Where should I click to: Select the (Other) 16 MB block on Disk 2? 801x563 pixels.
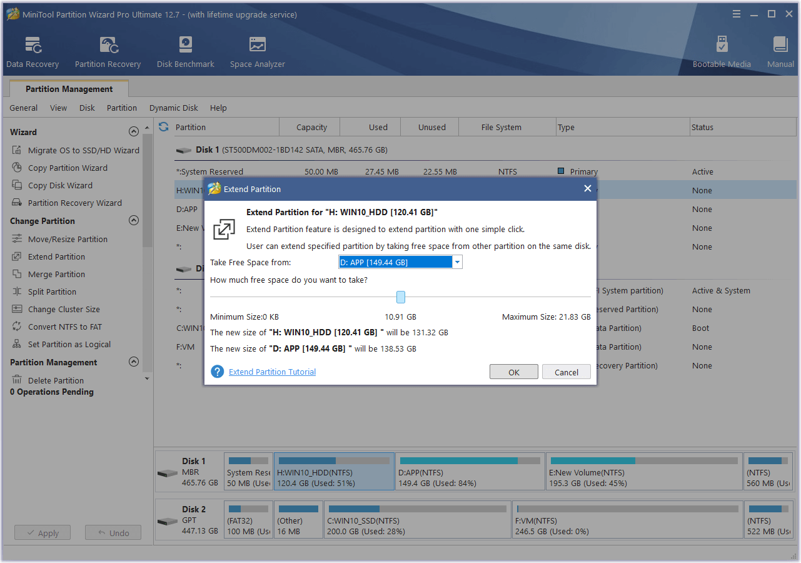(299, 519)
